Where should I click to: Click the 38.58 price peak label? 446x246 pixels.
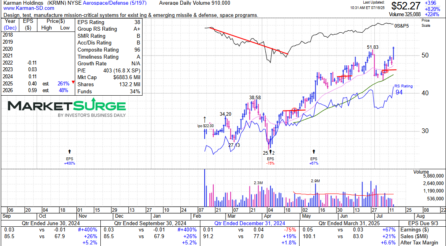255,98
